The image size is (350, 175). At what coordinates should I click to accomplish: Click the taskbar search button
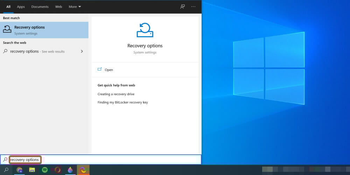click(x=6, y=170)
